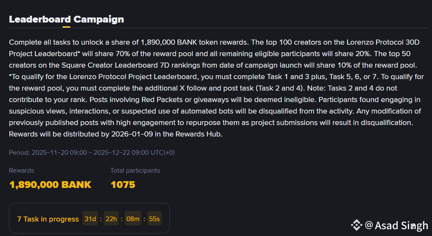Select the 1,890,000 BANK rewards amount
This screenshot has width=432, height=236.
pyautogui.click(x=50, y=185)
